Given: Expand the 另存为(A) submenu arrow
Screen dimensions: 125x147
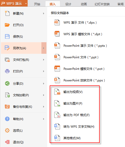Looking at the screenshot, I should click(x=44, y=48).
